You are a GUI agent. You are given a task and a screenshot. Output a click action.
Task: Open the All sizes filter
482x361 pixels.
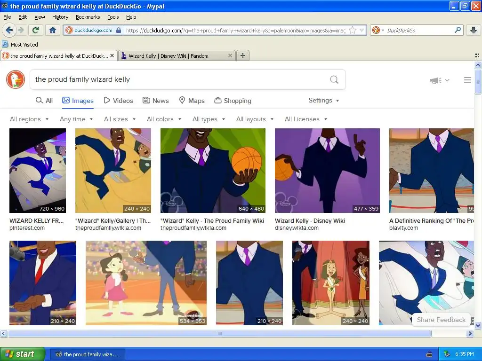click(120, 119)
